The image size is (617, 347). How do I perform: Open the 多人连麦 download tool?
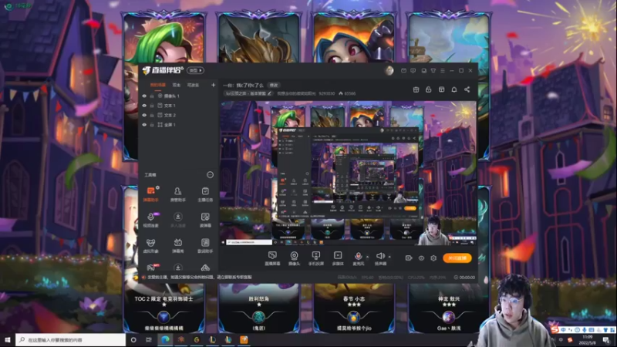click(178, 220)
